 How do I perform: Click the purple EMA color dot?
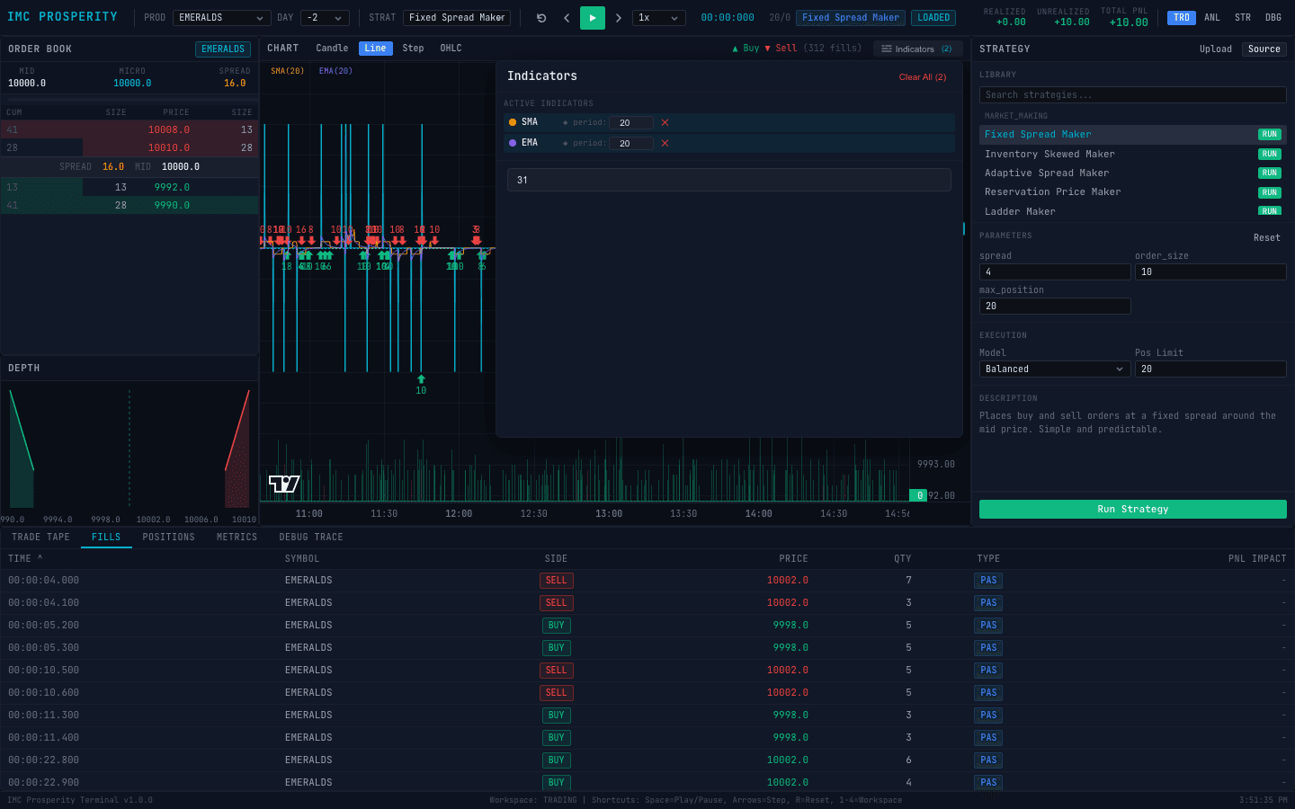tap(513, 143)
